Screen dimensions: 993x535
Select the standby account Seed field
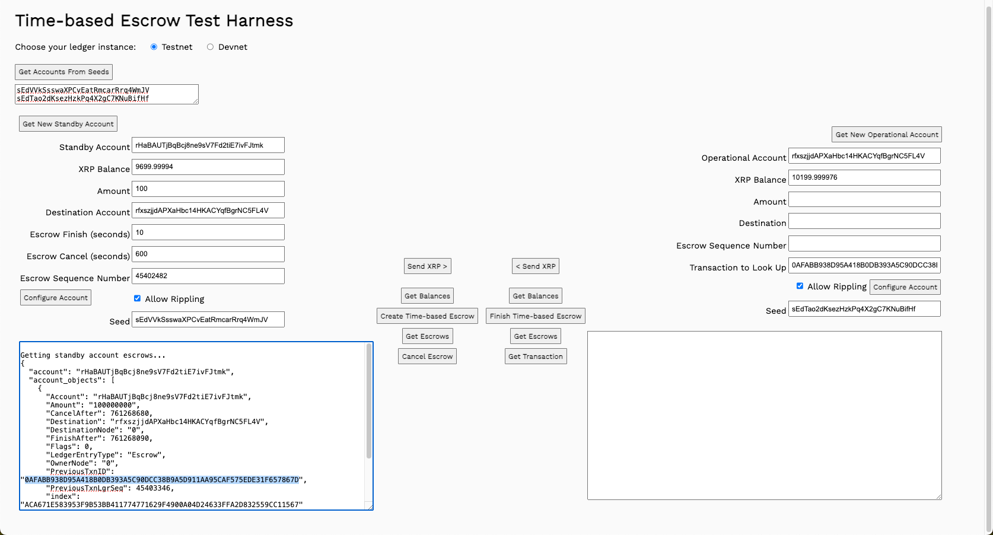(208, 319)
